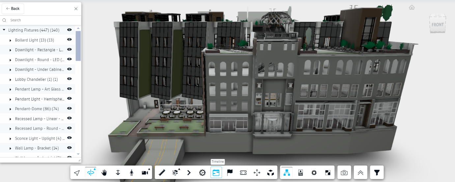
Task: Expand the Sconce Light - Uplight node
Action: [11, 139]
